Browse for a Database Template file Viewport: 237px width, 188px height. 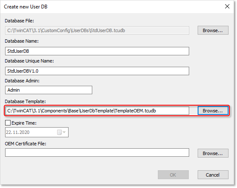coord(213,111)
